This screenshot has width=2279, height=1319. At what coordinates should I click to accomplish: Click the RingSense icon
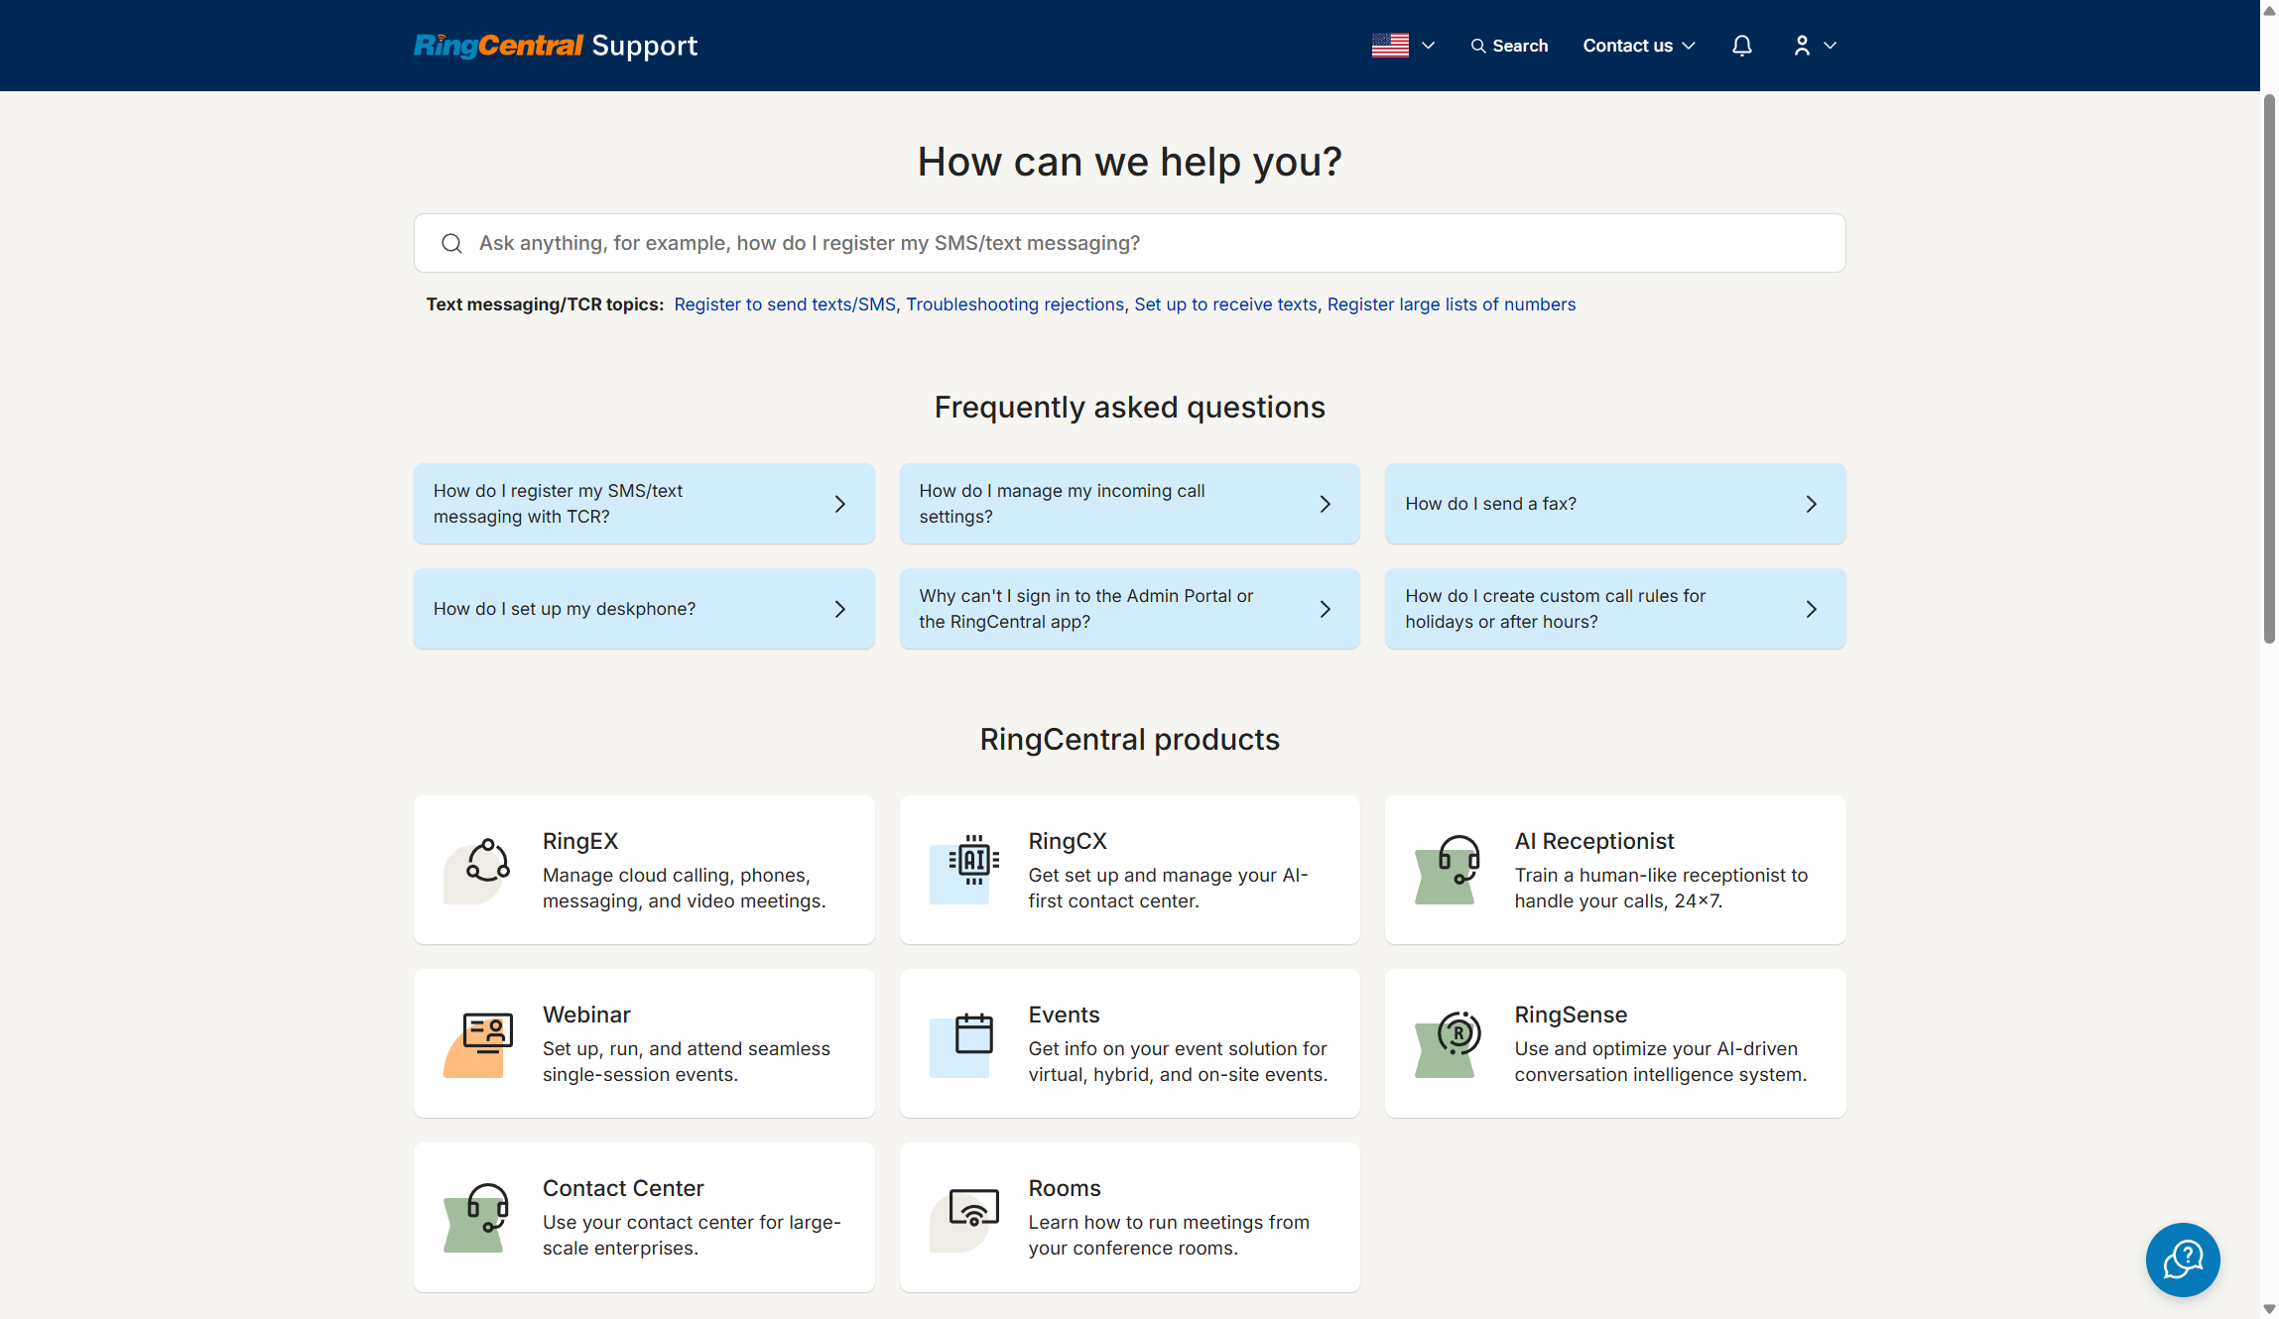[x=1450, y=1043]
